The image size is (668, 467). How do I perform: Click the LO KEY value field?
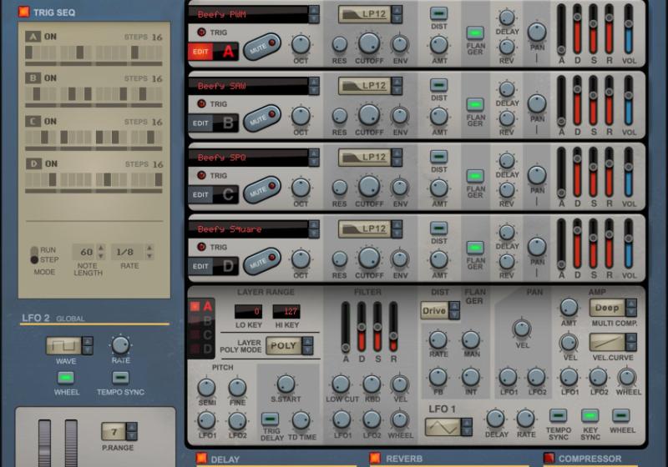click(x=248, y=311)
